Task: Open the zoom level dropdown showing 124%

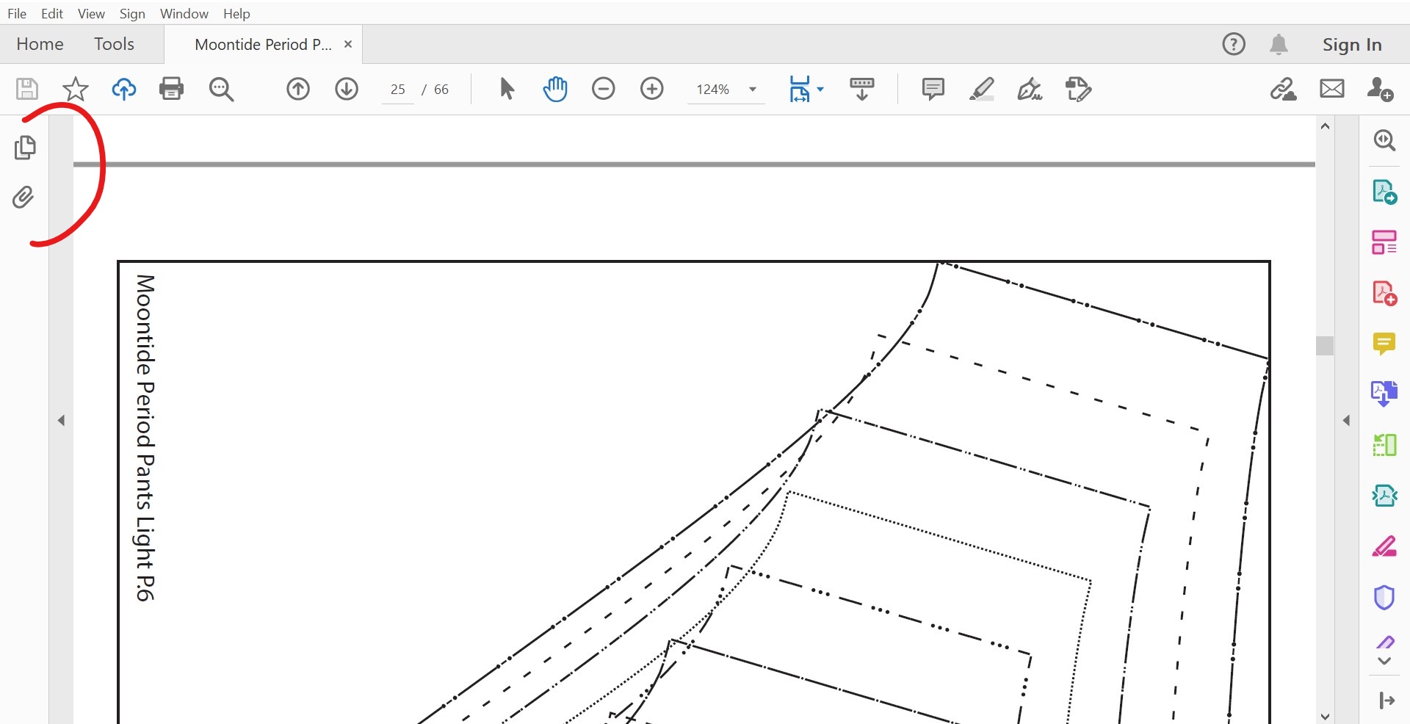Action: (752, 90)
